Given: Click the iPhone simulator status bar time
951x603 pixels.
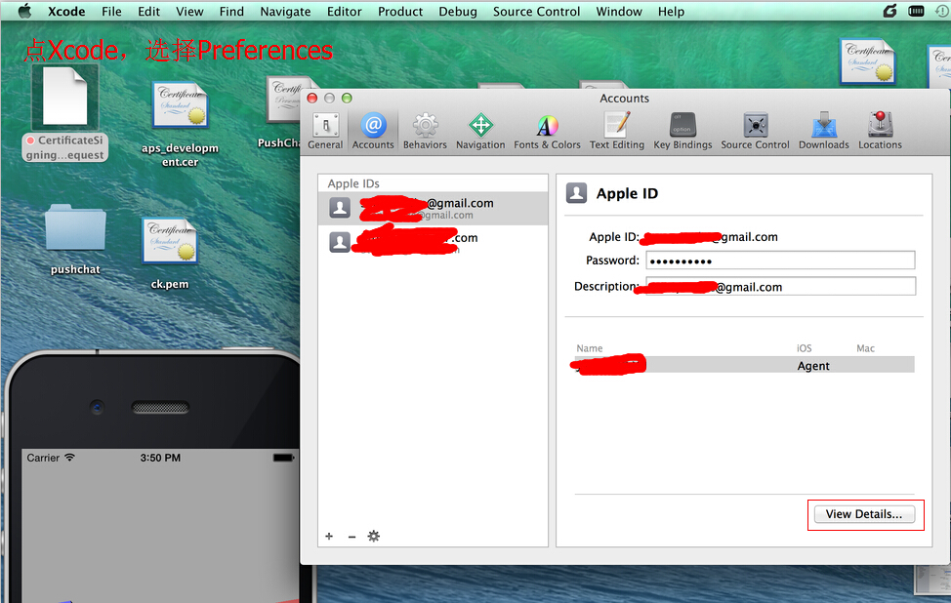Looking at the screenshot, I should pos(160,459).
